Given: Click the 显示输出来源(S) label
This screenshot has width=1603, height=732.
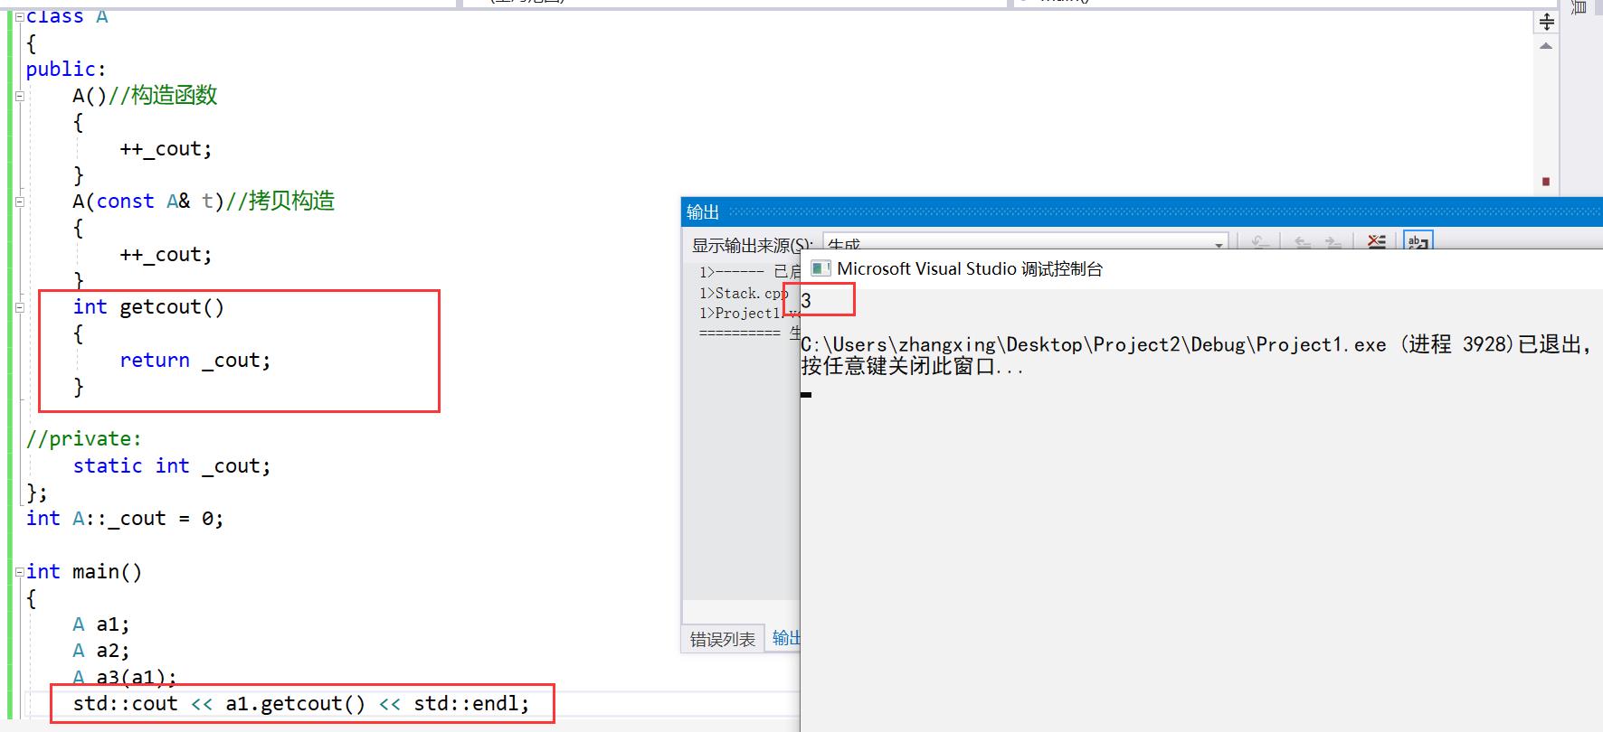Looking at the screenshot, I should coord(752,245).
